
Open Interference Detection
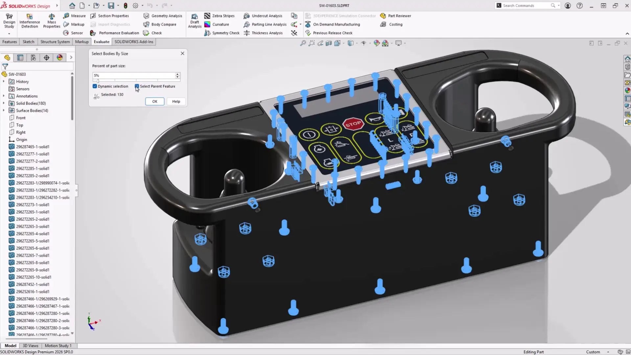coord(29,20)
